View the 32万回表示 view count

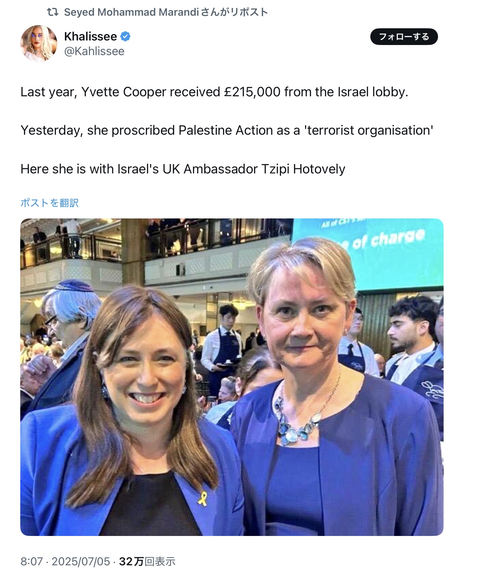point(147,561)
